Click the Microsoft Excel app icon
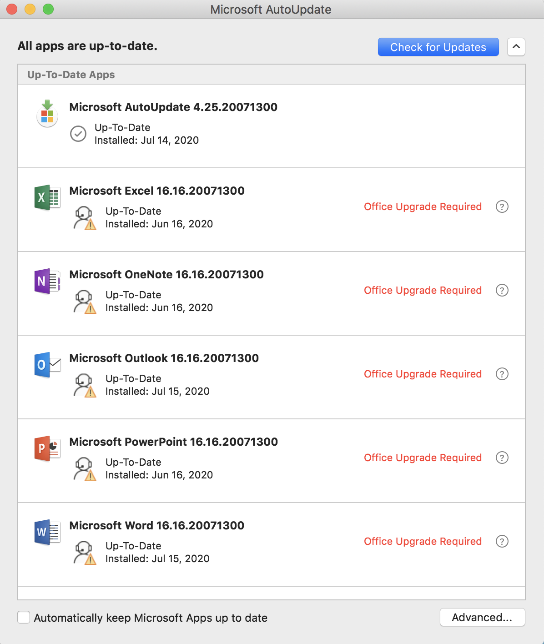The height and width of the screenshot is (644, 544). (47, 197)
